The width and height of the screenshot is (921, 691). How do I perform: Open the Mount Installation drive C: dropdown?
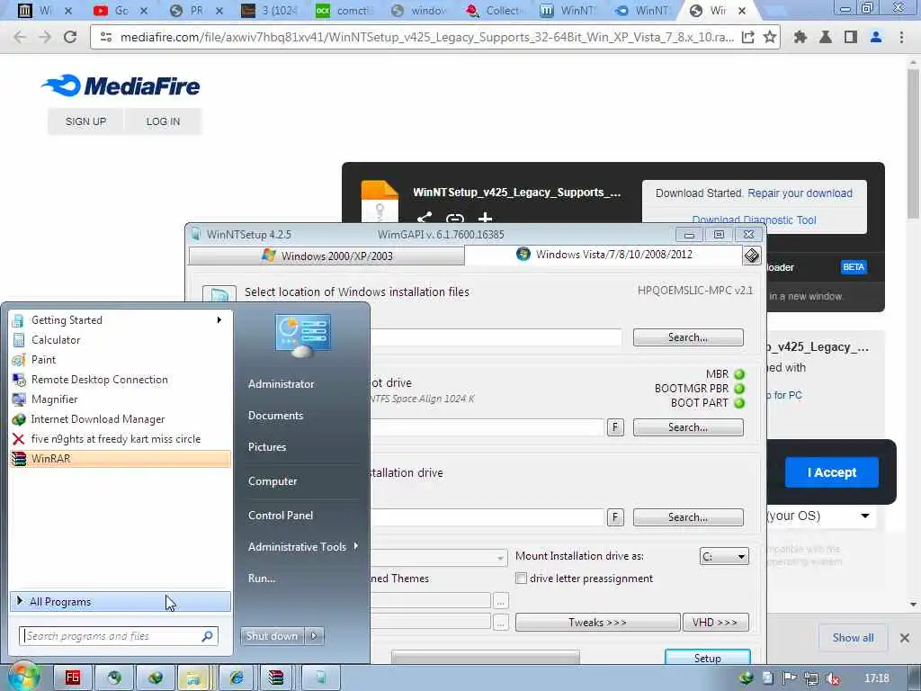point(724,556)
